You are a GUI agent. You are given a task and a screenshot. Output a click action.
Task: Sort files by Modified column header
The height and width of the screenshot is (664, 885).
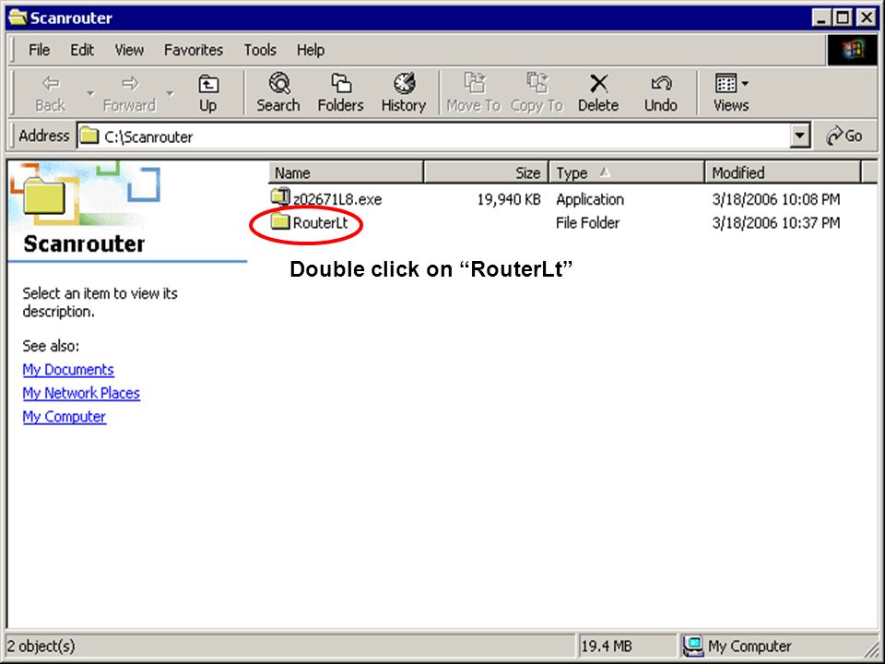(x=784, y=172)
